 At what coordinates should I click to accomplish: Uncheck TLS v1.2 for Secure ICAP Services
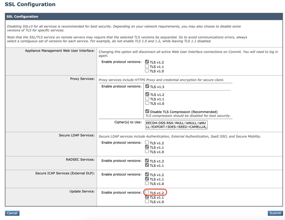(x=147, y=174)
